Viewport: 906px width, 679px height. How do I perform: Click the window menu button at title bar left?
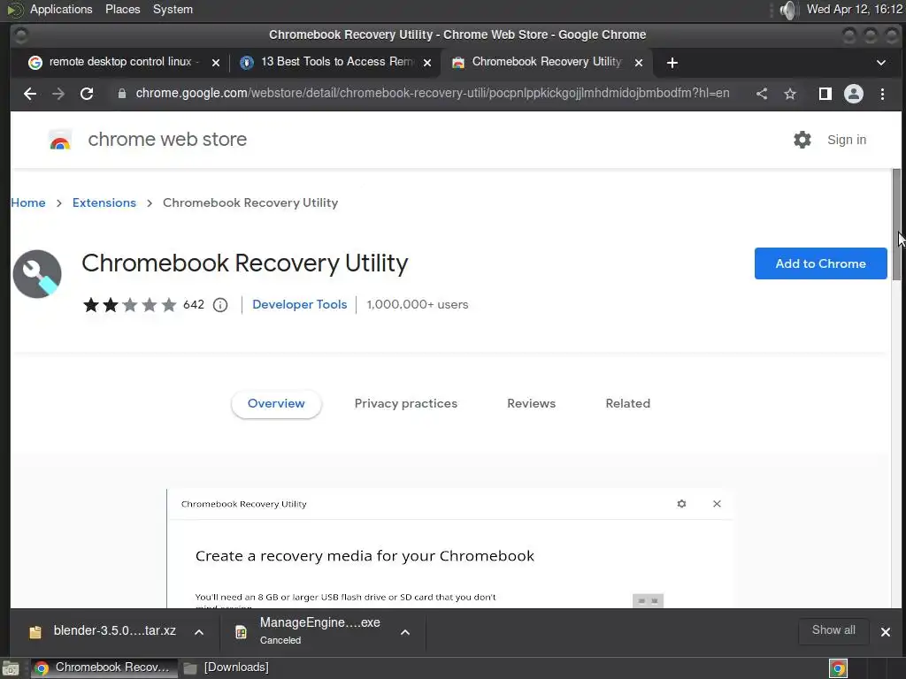click(x=20, y=34)
